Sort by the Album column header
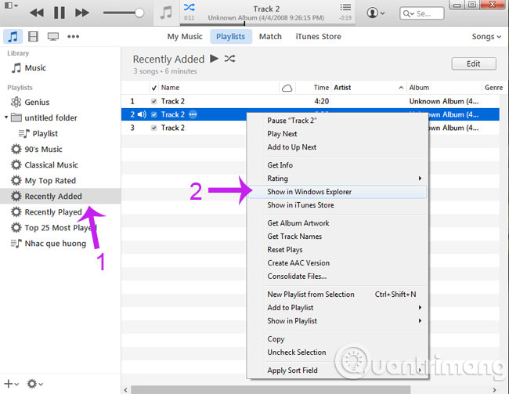509x394 pixels. point(419,88)
